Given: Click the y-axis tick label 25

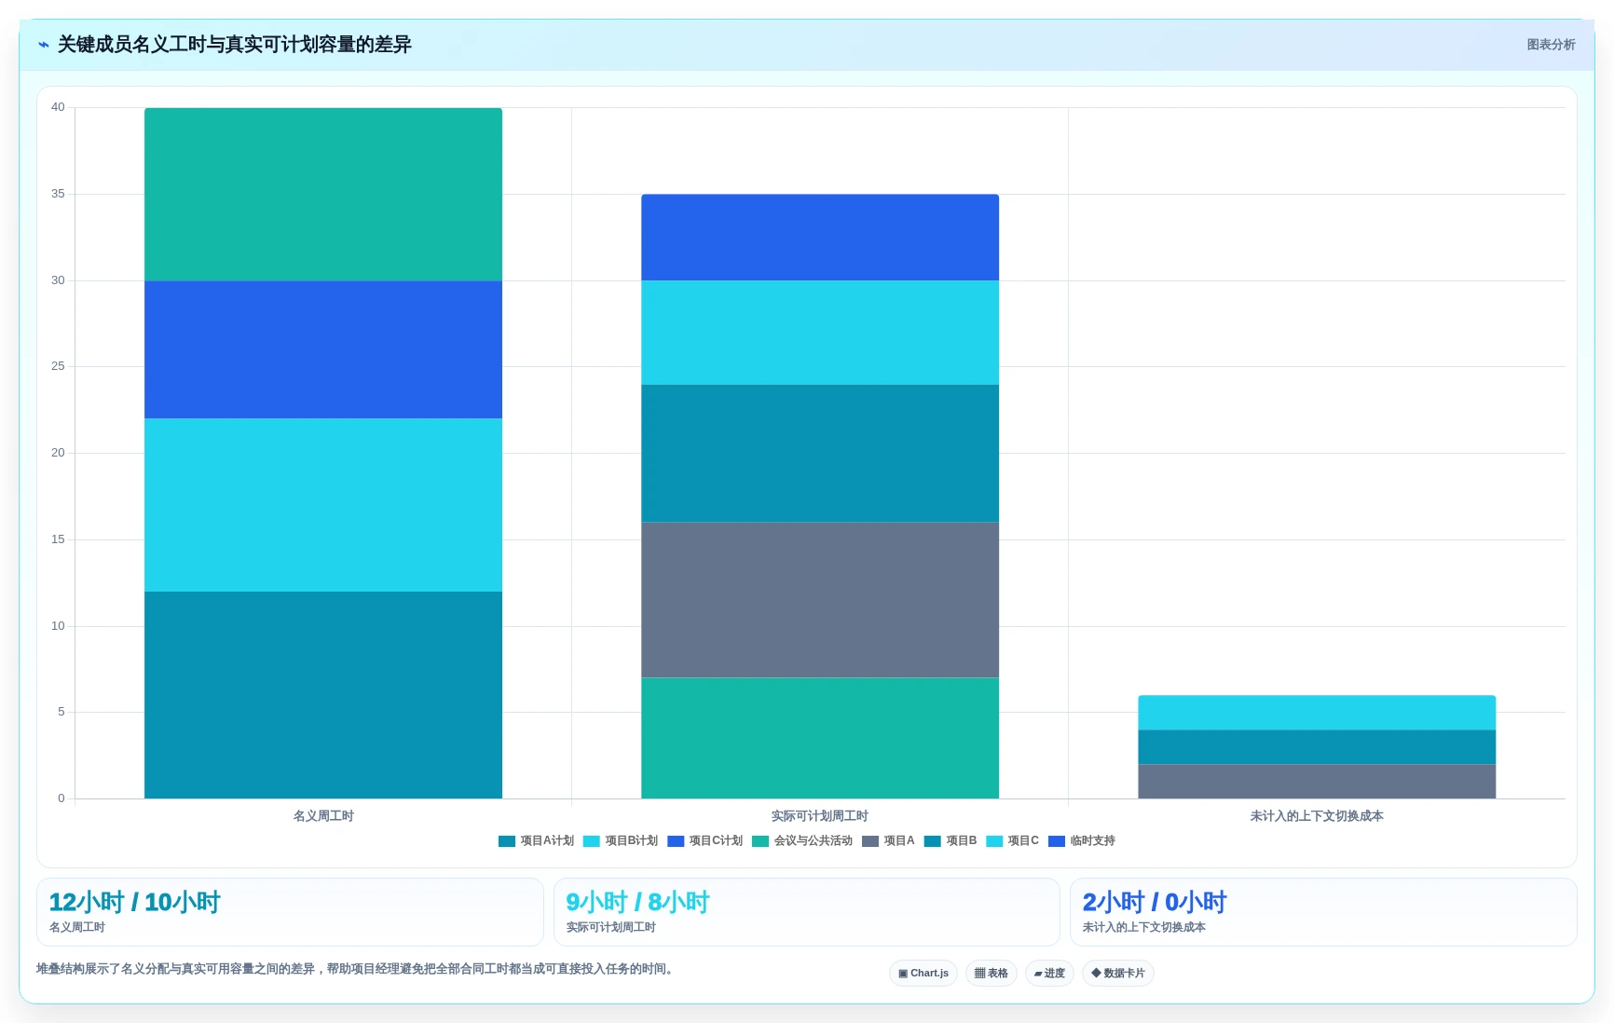Looking at the screenshot, I should [x=58, y=366].
